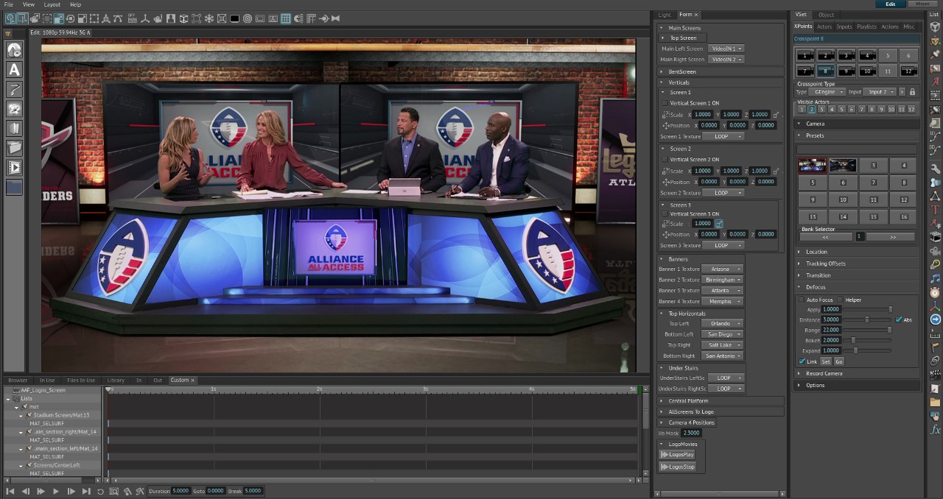Click the Duration input field

180,491
